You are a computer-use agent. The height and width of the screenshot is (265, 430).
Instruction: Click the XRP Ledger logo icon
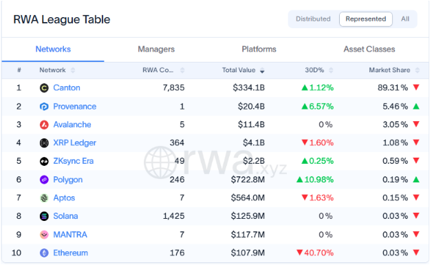point(44,143)
